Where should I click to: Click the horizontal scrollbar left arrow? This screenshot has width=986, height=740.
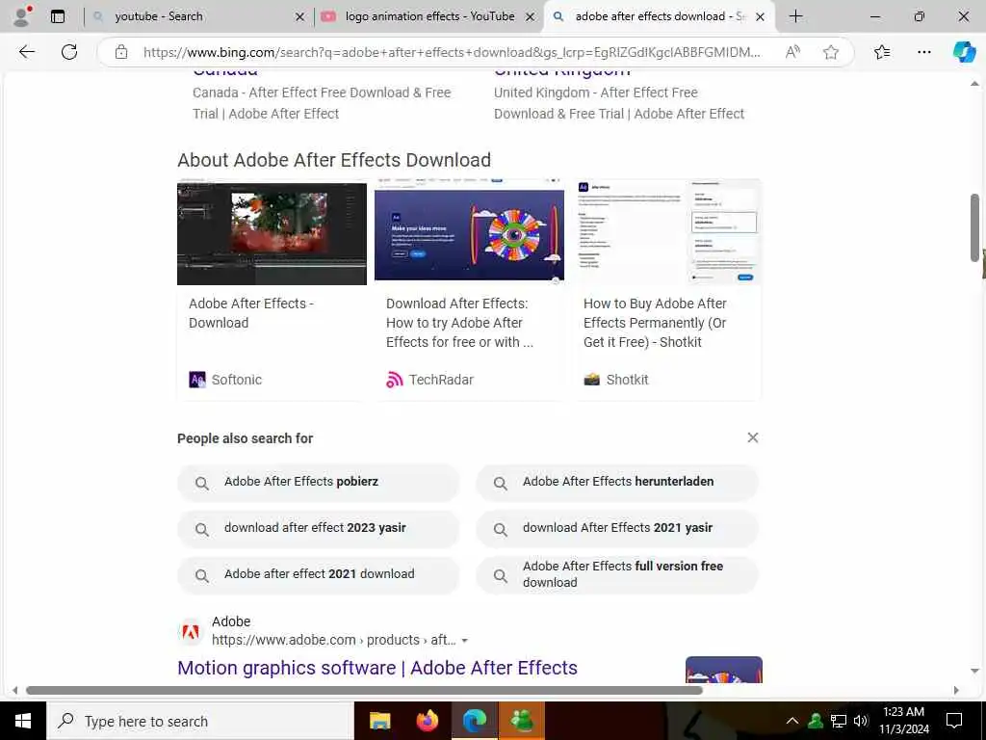(15, 690)
